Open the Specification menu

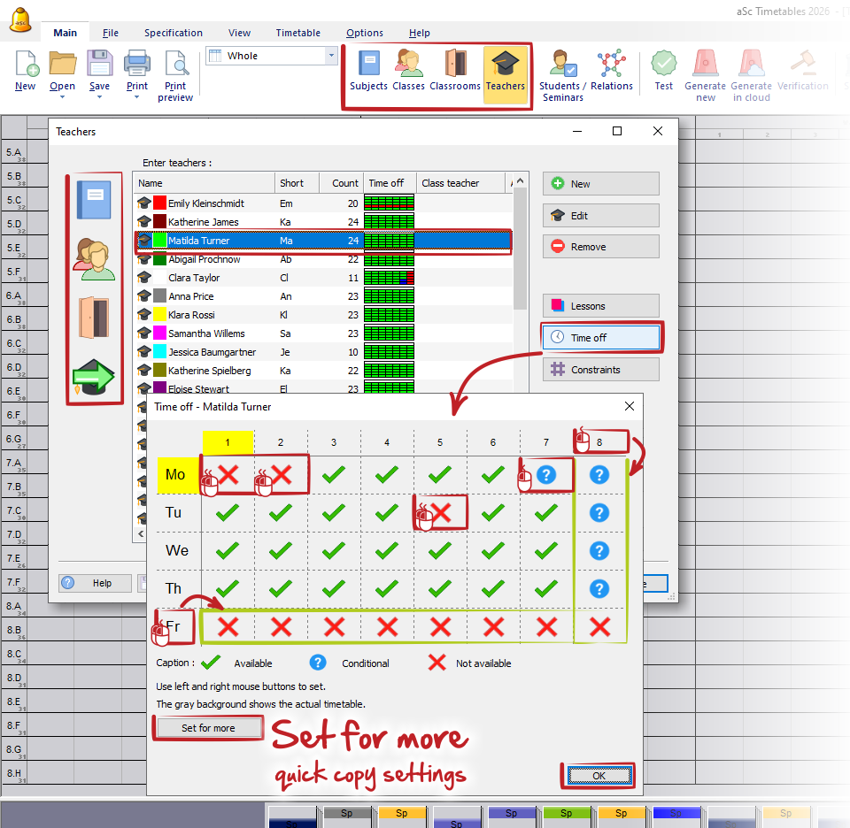[x=174, y=33]
